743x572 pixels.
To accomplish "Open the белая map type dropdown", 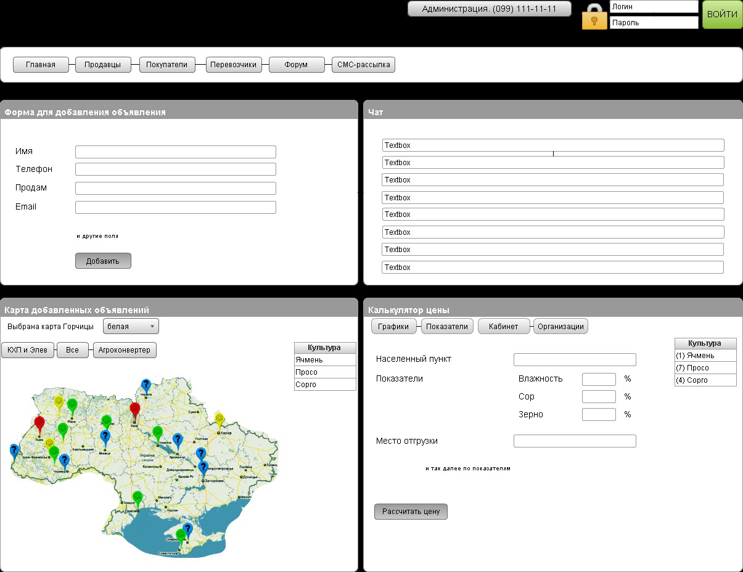I will tap(131, 327).
